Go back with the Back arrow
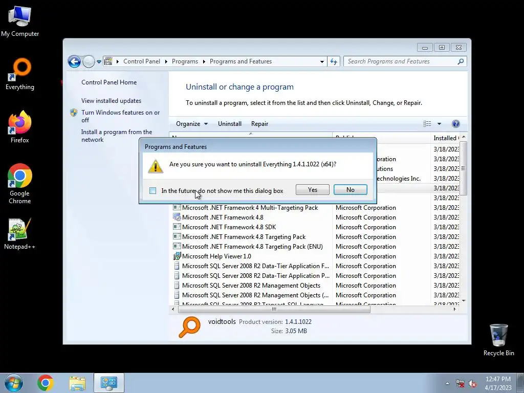Image resolution: width=524 pixels, height=393 pixels. point(74,61)
